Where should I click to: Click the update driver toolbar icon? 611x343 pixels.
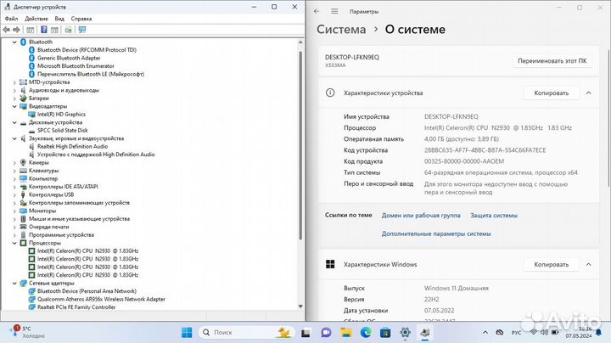coord(68,30)
